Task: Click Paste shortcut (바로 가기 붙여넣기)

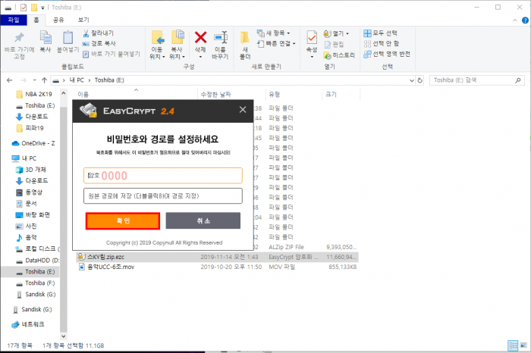Action: pyautogui.click(x=112, y=54)
